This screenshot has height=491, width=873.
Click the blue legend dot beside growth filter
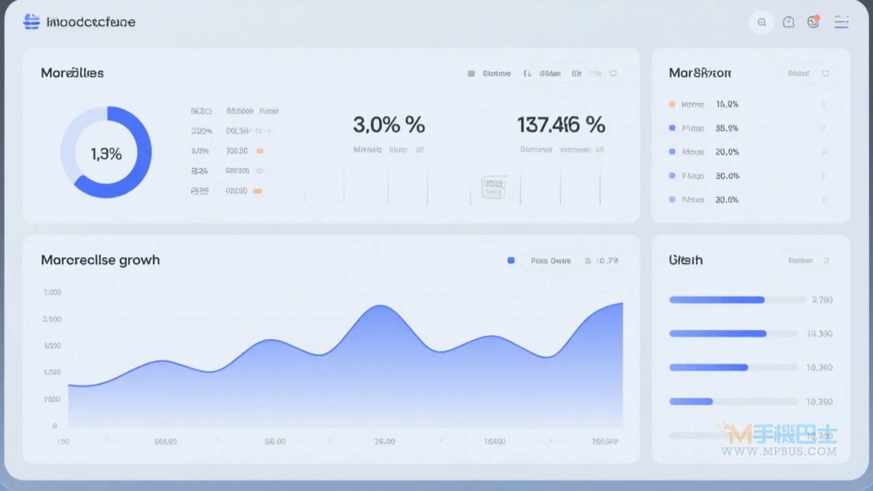point(511,261)
